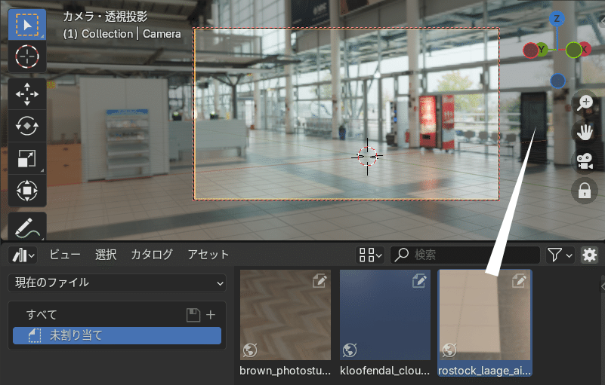Open the アセット menu
This screenshot has width=605, height=385.
click(x=208, y=255)
